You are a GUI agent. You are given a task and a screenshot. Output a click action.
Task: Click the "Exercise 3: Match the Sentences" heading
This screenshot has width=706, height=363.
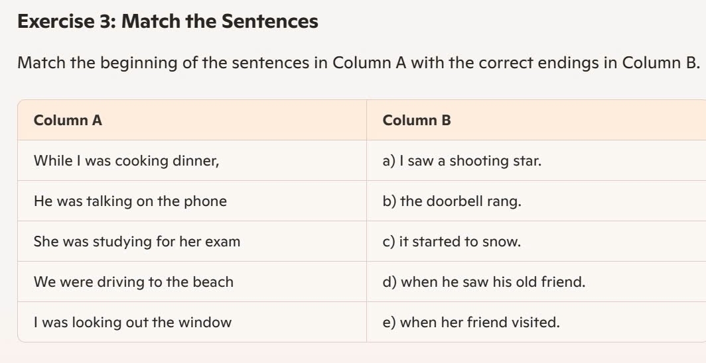point(168,22)
